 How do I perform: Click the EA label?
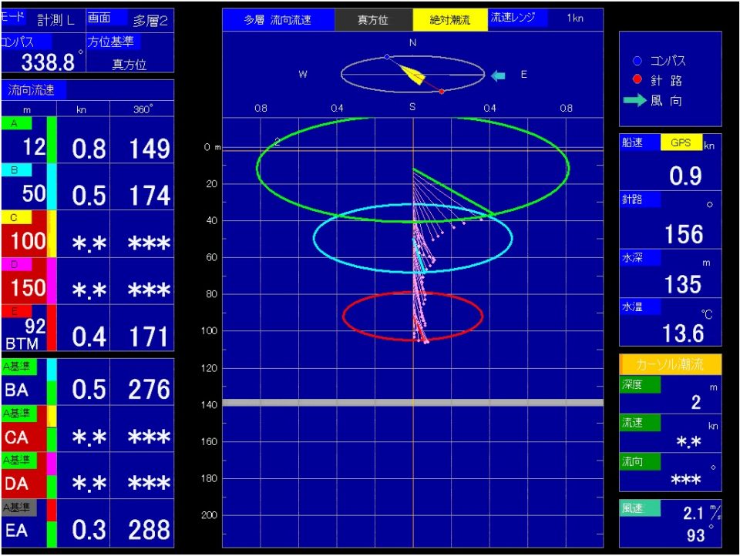(16, 531)
